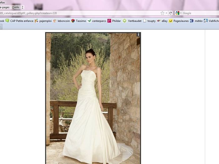This screenshot has height=164, width=219.
Task: Click the info "i" icon on photo
Action: 138,34
